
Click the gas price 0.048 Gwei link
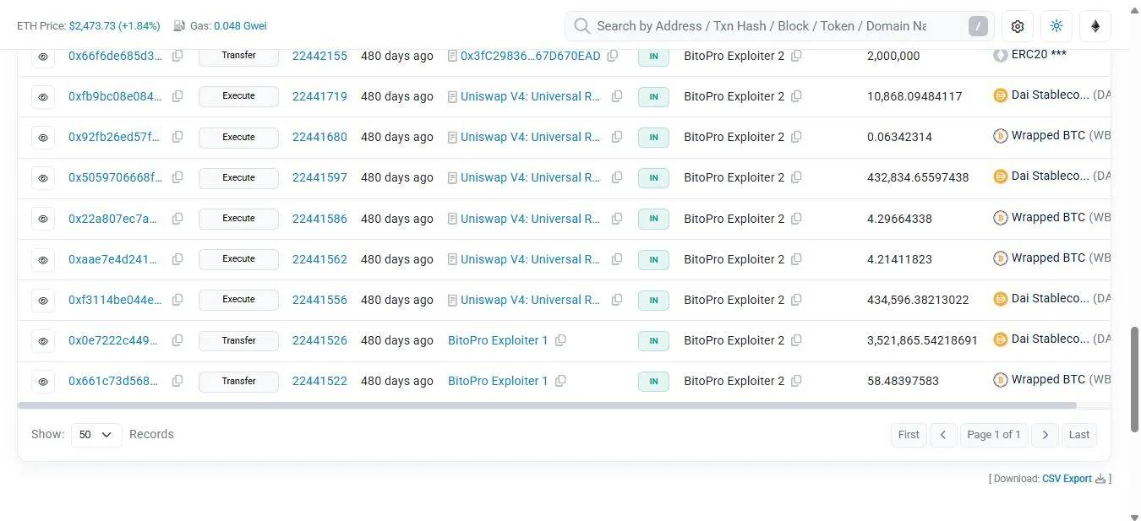(x=240, y=26)
